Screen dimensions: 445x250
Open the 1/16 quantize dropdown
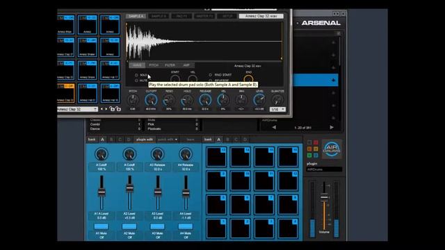277,110
